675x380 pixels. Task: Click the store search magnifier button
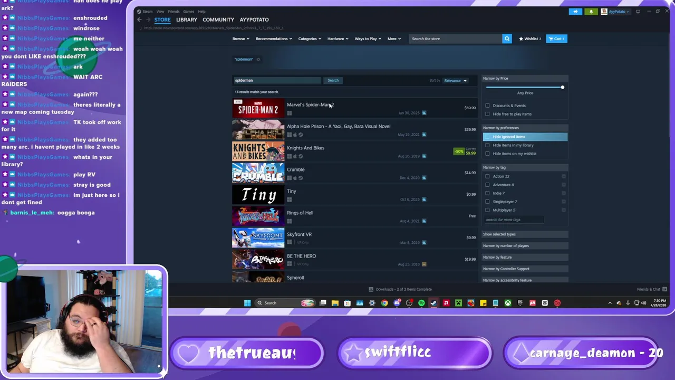pyautogui.click(x=507, y=39)
